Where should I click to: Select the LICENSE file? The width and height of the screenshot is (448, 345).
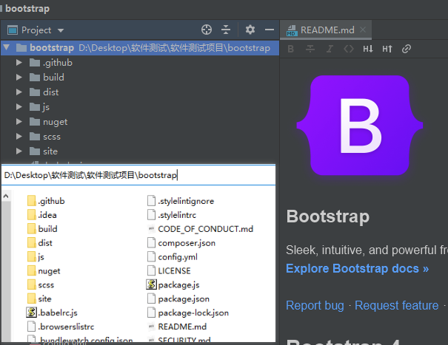click(169, 271)
